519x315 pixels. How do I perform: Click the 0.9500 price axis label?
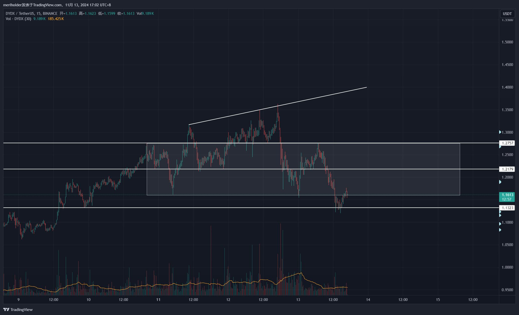coord(507,290)
